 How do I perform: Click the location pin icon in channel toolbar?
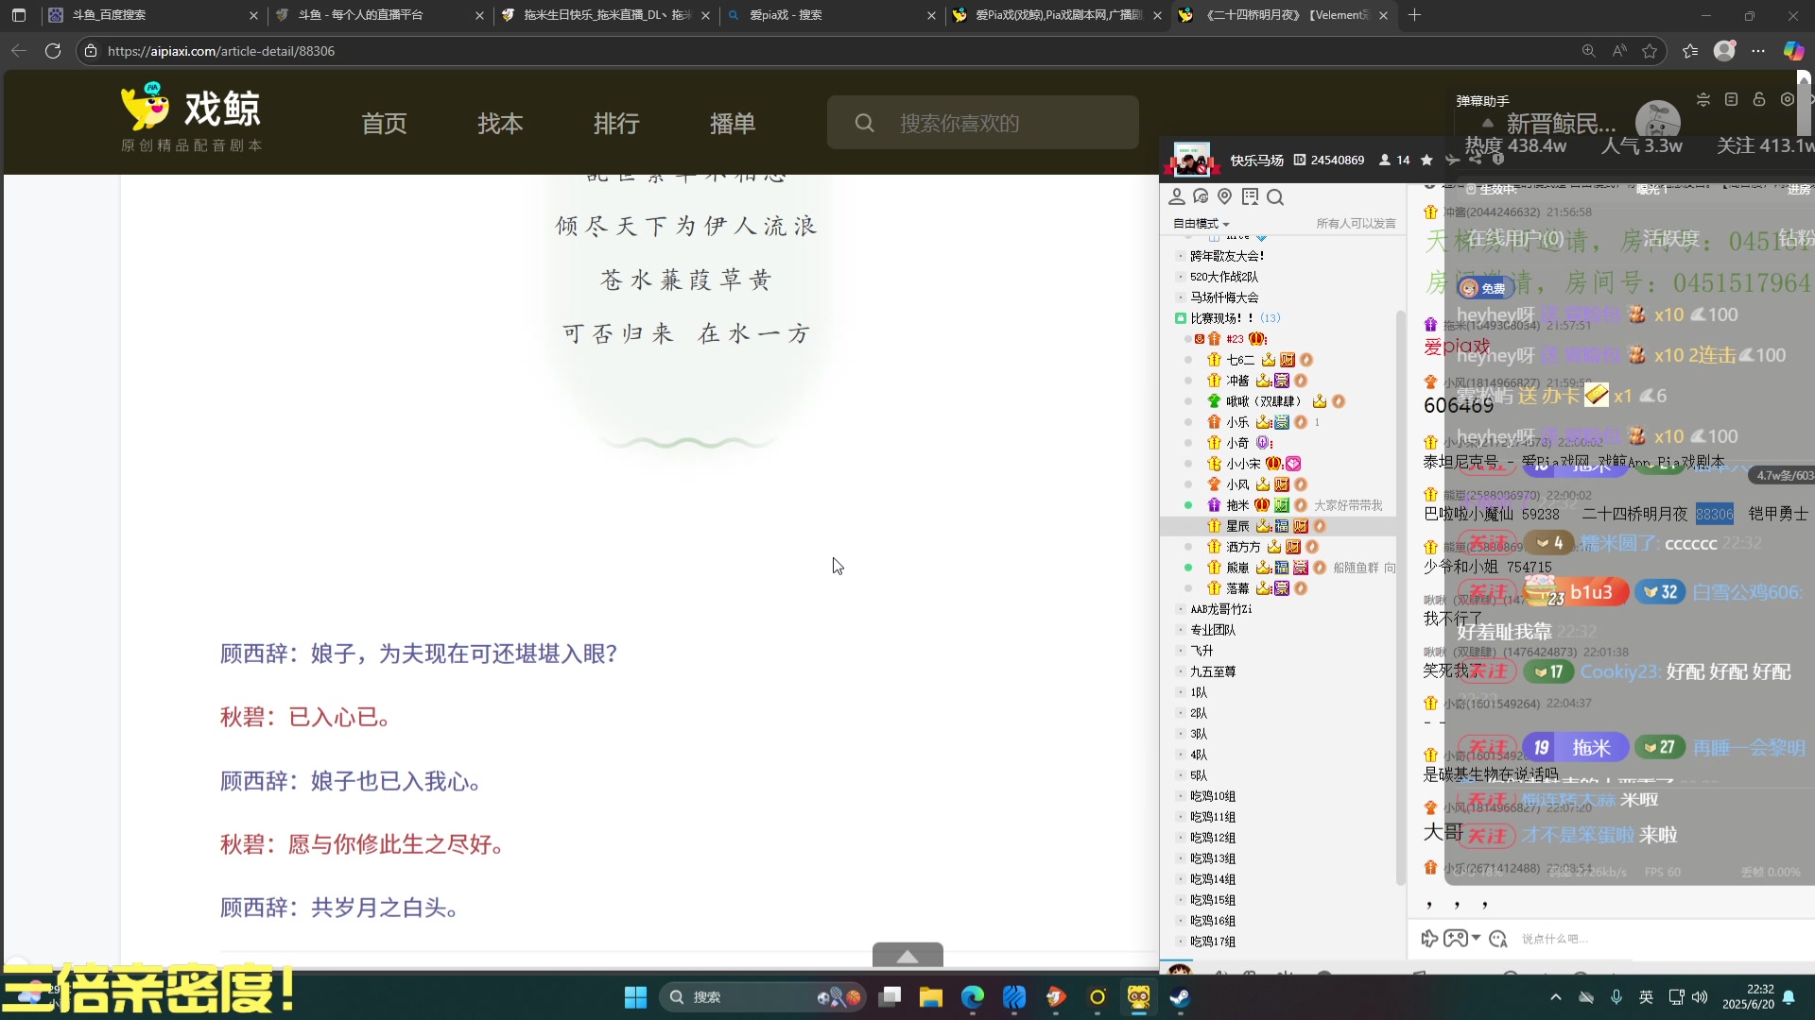point(1225,196)
